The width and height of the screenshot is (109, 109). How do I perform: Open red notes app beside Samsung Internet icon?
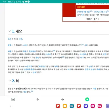79,106
